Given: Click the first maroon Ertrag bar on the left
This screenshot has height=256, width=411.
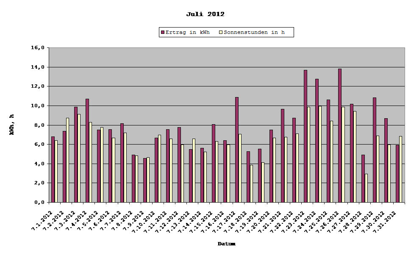Looking at the screenshot, I should pyautogui.click(x=52, y=170).
